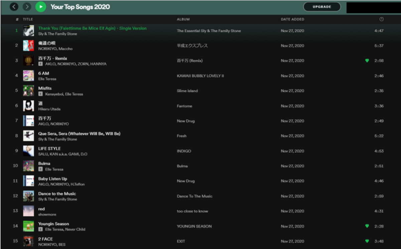This screenshot has width=401, height=249.
Task: Sort by the DATE ADDED column header
Action: click(x=292, y=19)
